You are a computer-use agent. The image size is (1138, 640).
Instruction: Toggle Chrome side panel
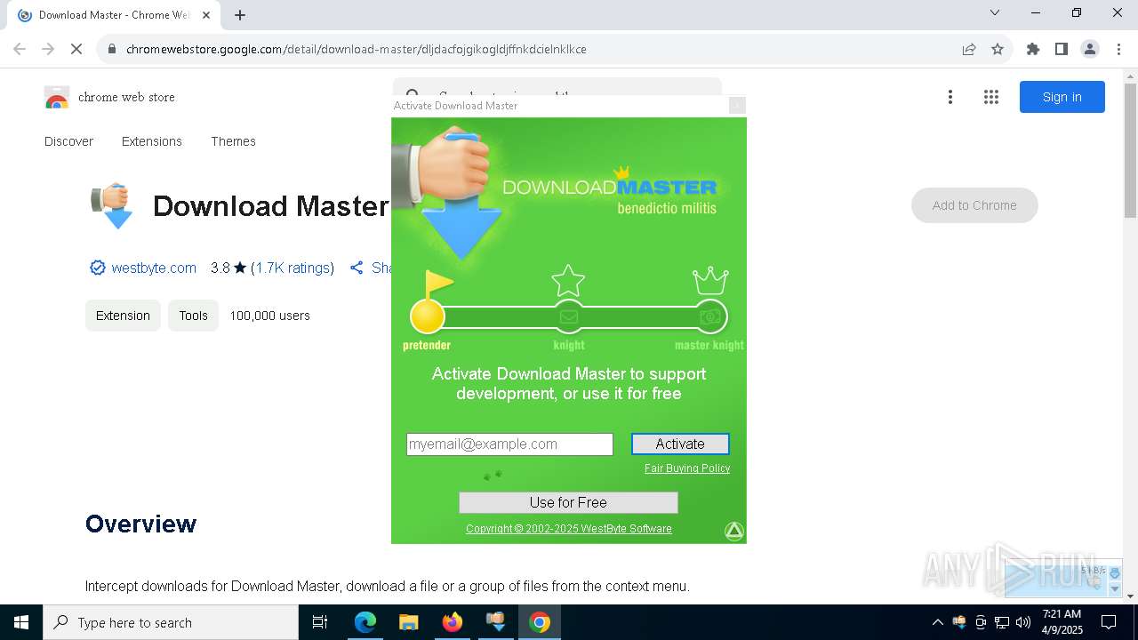1062,49
